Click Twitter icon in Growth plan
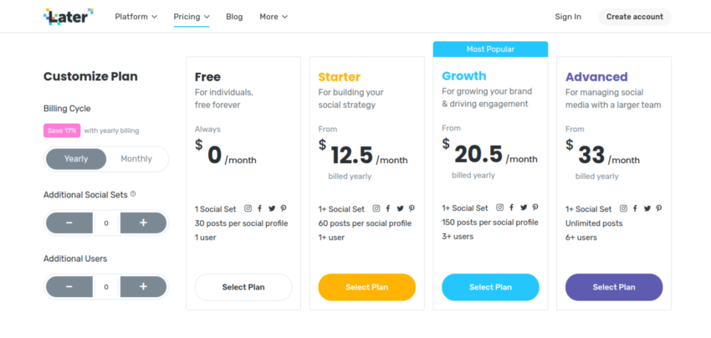 coord(524,207)
